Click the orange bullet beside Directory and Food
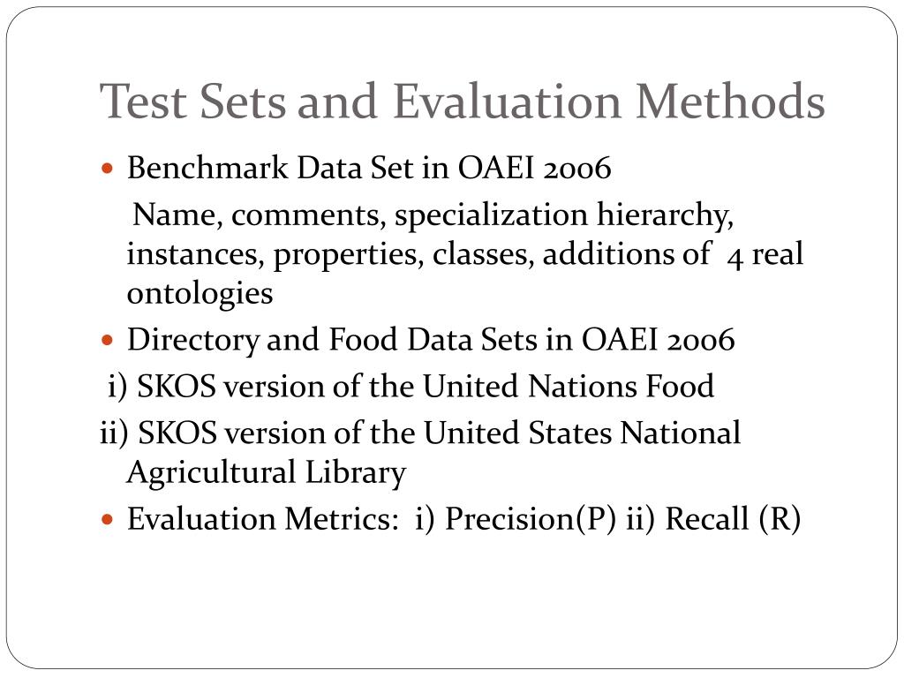904x678 pixels. pos(107,340)
